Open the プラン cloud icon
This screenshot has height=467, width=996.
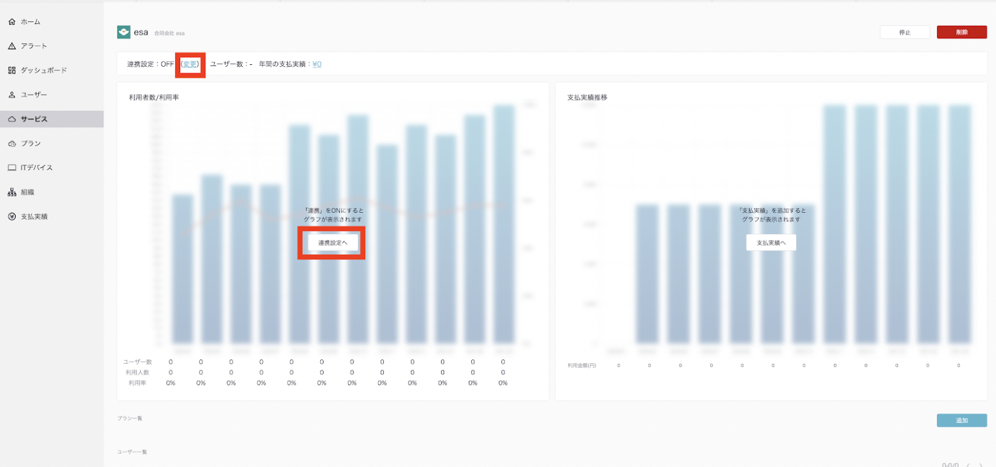(12, 143)
